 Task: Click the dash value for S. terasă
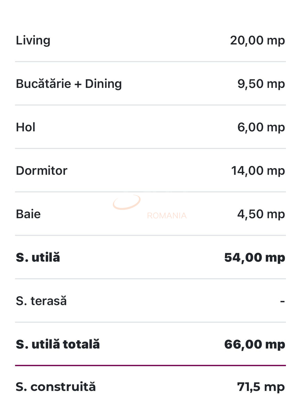pyautogui.click(x=282, y=301)
